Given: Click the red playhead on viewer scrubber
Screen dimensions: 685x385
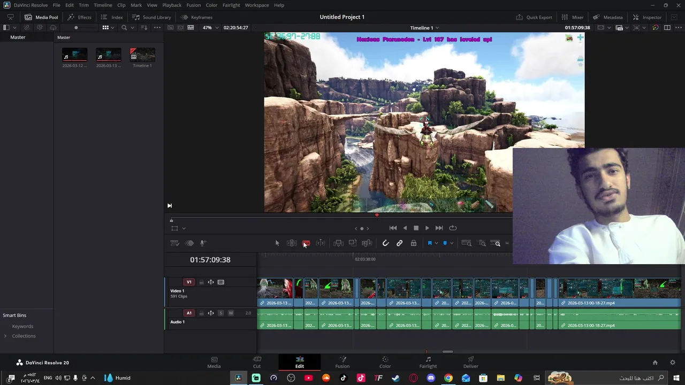Looking at the screenshot, I should pos(377,215).
